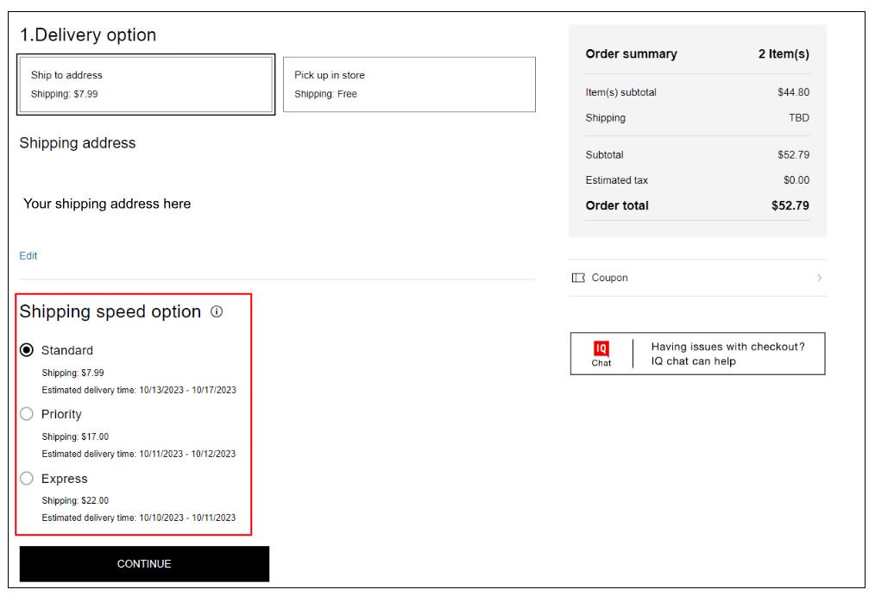Switch to Pick up in store option
Viewport: 875px width, 596px height.
[x=409, y=85]
